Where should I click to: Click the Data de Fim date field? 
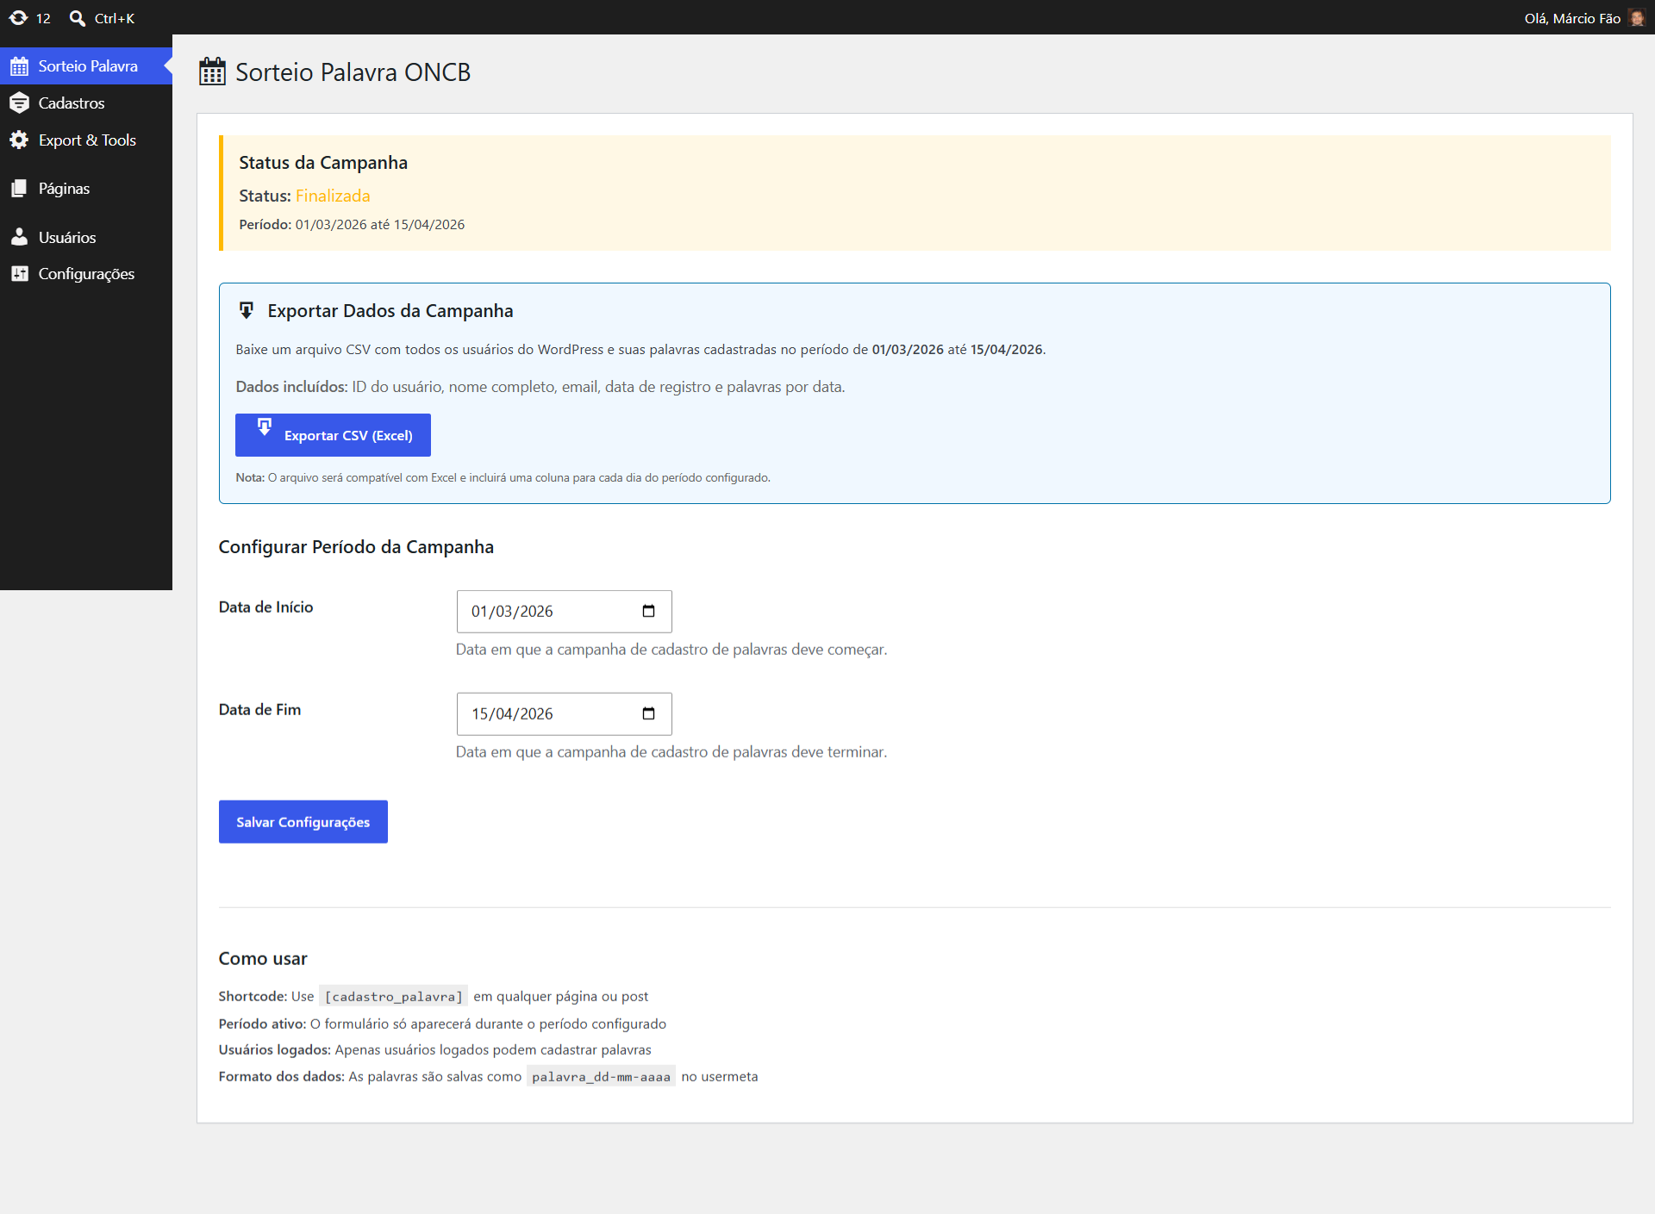[x=564, y=714]
